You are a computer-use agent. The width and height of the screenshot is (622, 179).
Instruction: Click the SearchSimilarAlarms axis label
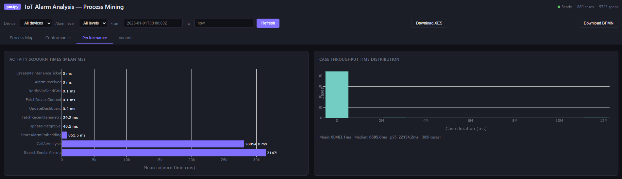pos(42,153)
